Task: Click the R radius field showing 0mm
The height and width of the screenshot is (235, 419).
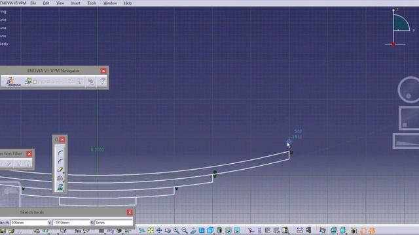Action: click(x=113, y=222)
